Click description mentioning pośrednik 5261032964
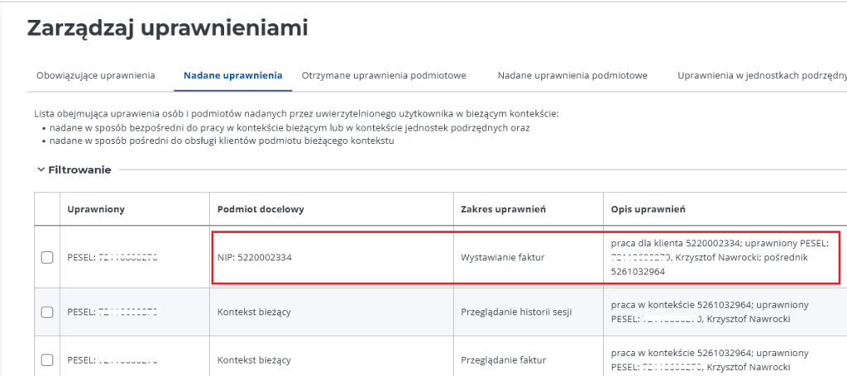The image size is (847, 376). pyautogui.click(x=720, y=258)
